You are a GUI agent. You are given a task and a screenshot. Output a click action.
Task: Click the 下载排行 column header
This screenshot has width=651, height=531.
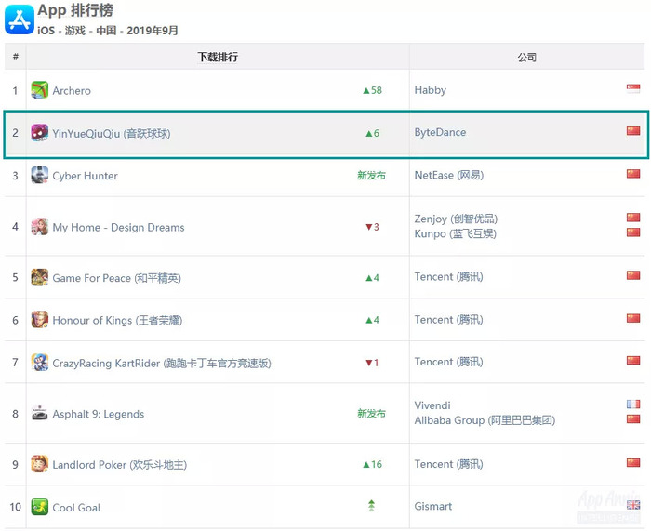218,57
